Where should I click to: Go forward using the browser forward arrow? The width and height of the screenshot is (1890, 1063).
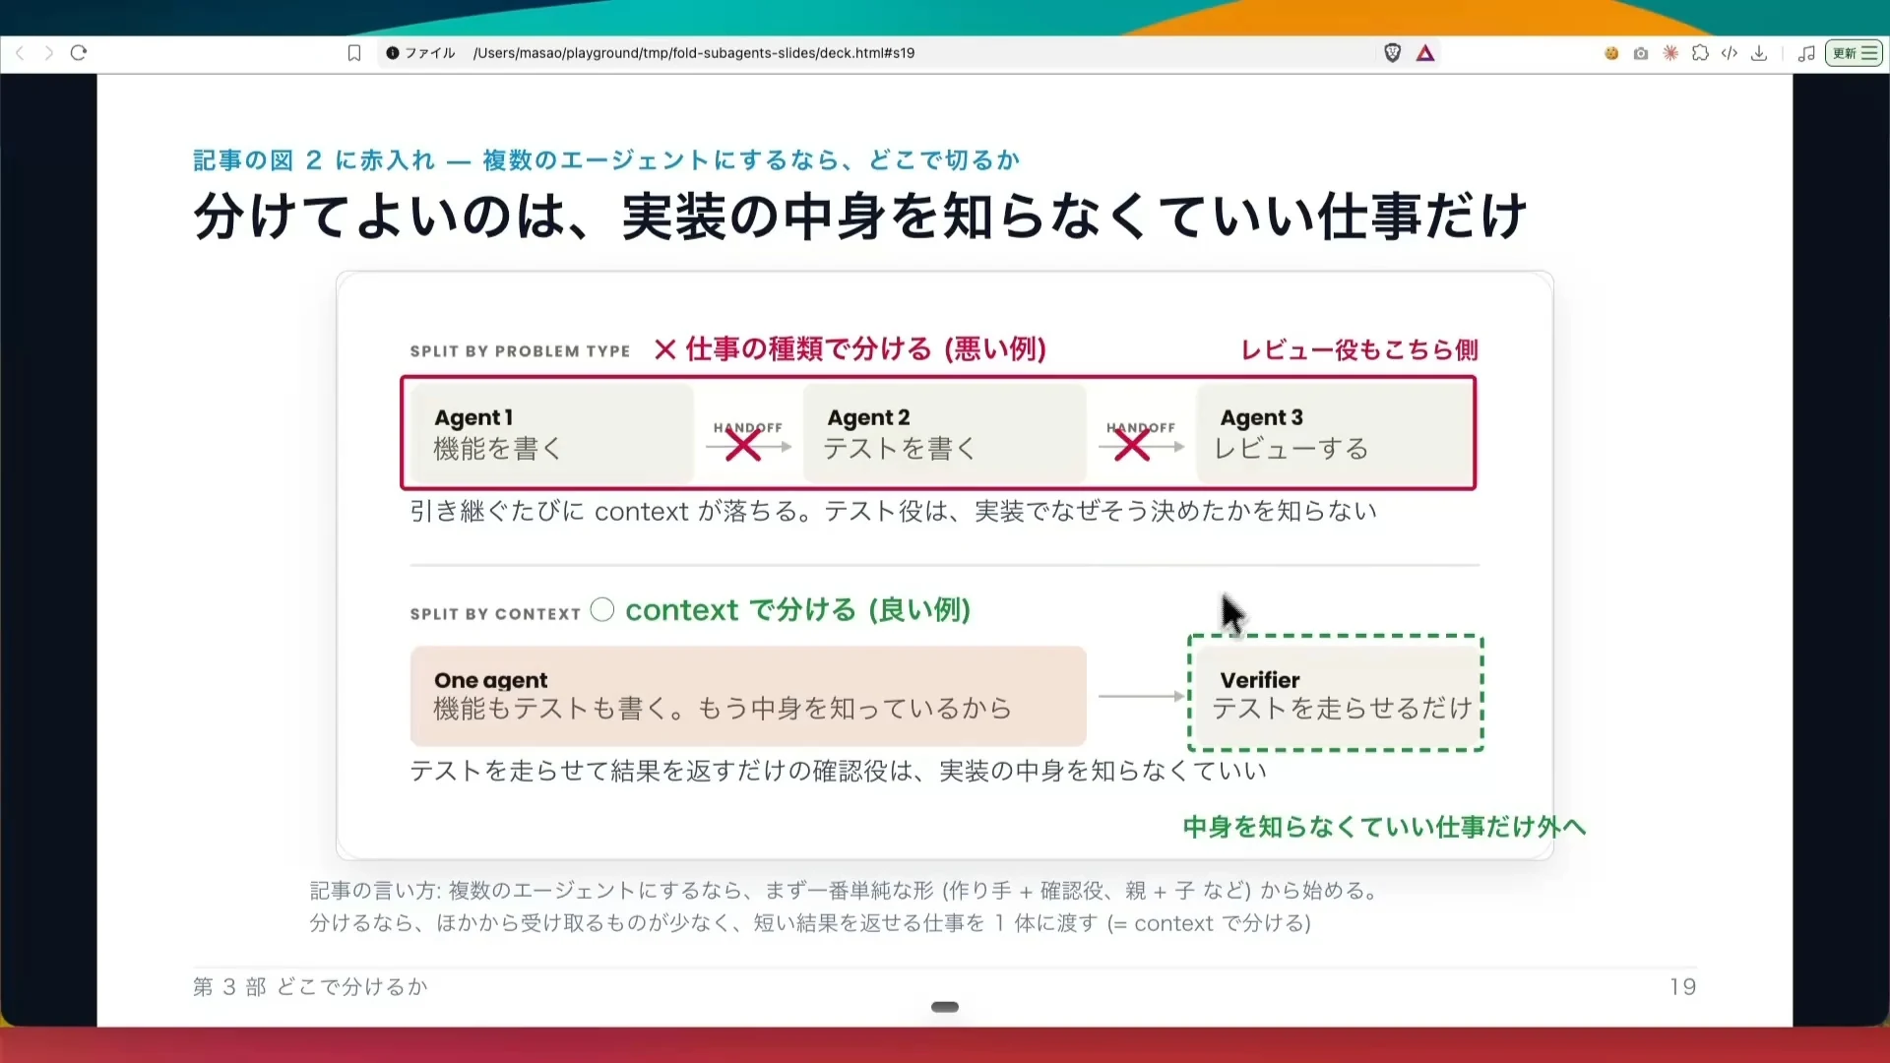tap(49, 53)
